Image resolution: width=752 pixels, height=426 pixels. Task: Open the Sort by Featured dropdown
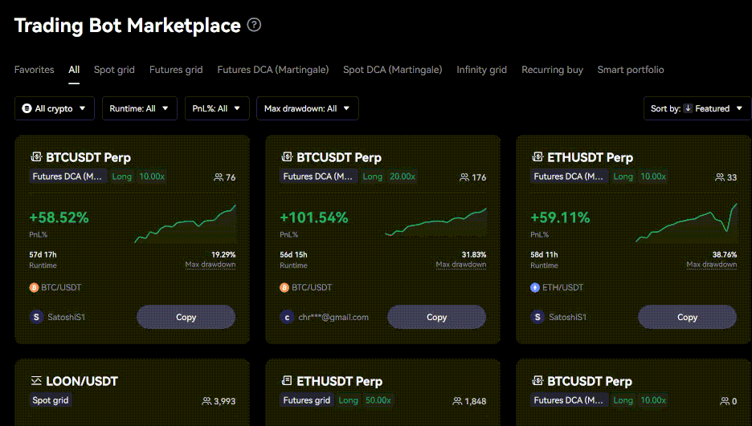[x=697, y=108]
